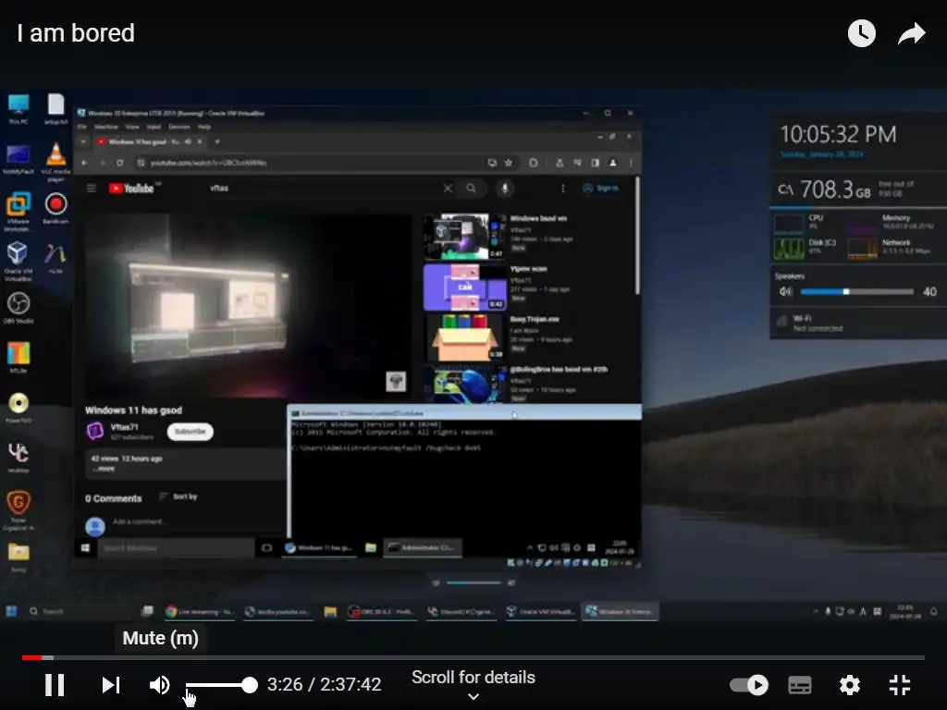Click the YouTube search magnifier button
Image resolution: width=947 pixels, height=710 pixels.
[x=471, y=189]
